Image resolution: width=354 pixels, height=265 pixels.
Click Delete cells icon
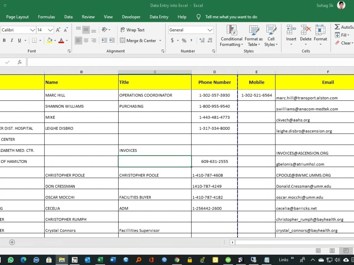point(306,30)
